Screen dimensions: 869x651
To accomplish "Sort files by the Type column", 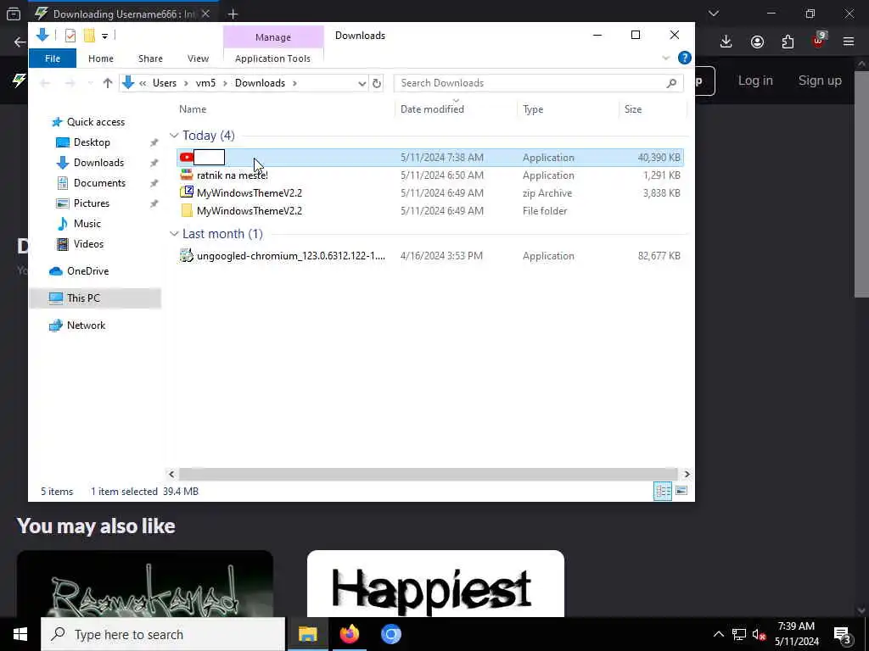I will coord(533,109).
